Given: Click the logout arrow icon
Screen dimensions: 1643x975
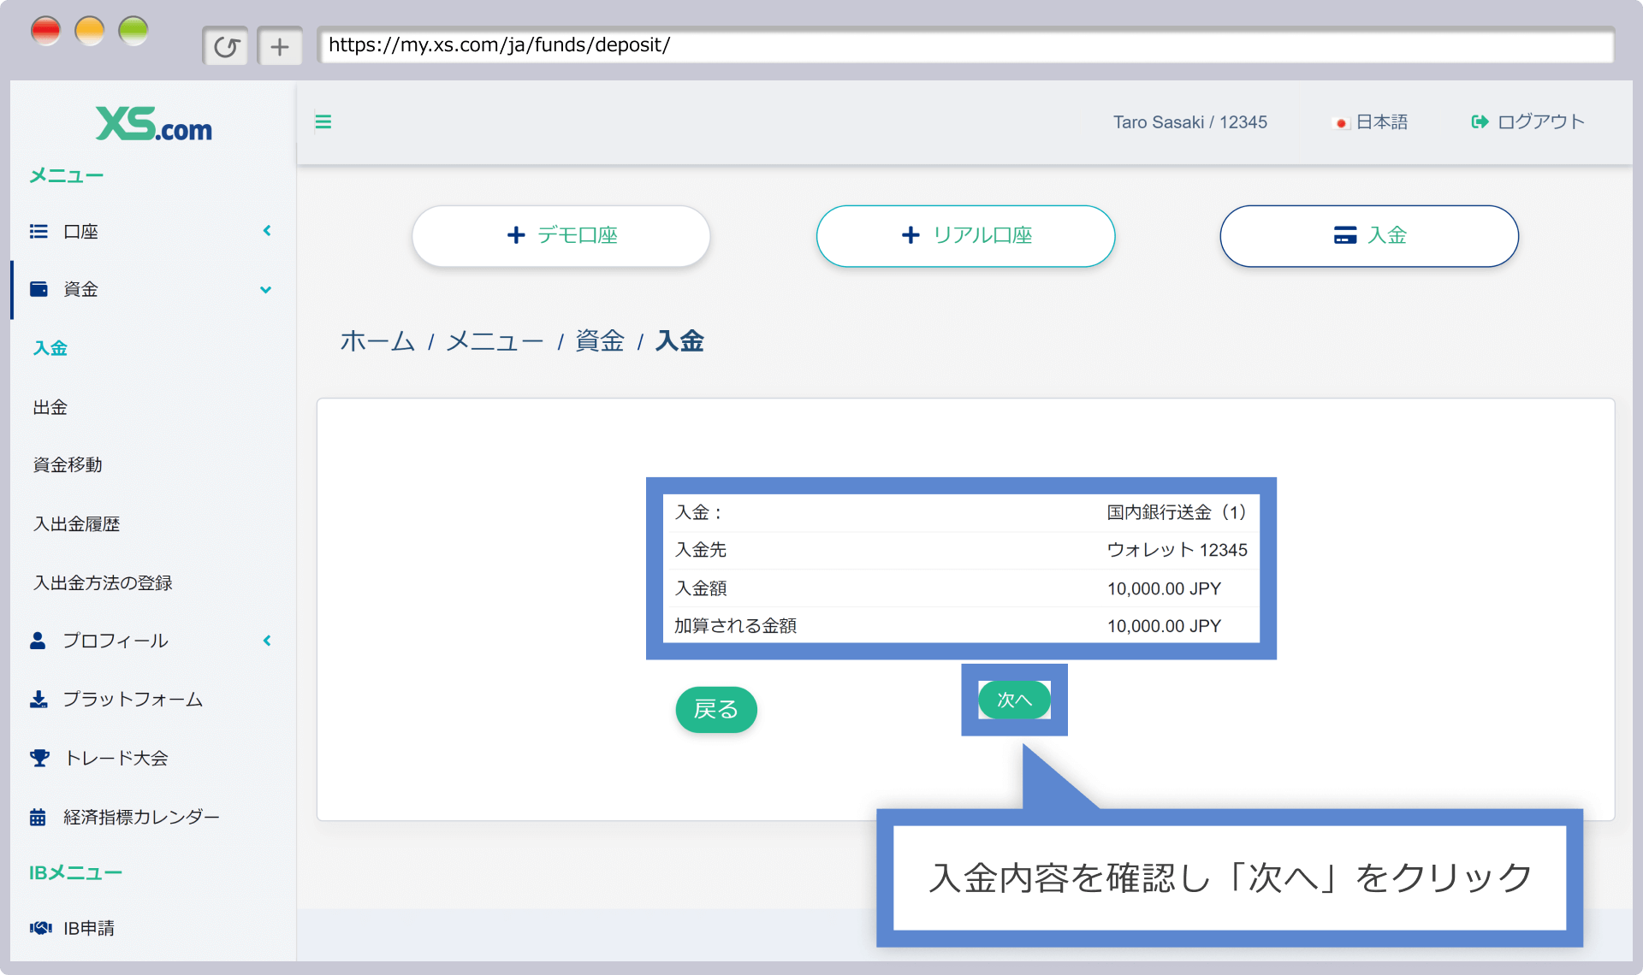Looking at the screenshot, I should pos(1480,121).
